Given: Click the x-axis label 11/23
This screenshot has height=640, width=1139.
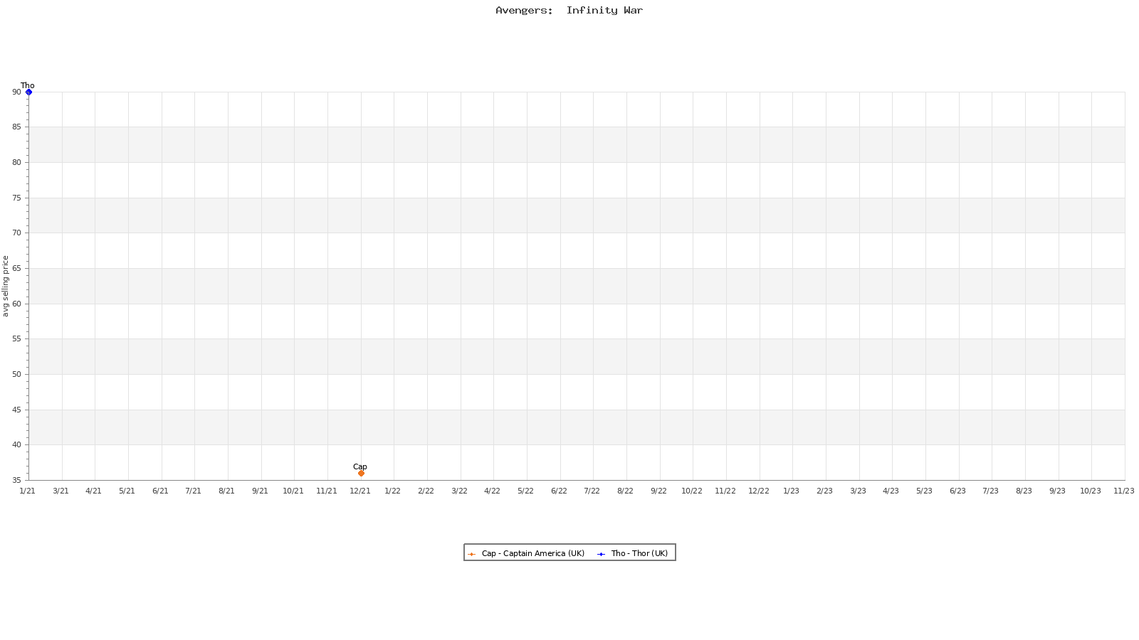Looking at the screenshot, I should (x=1124, y=491).
